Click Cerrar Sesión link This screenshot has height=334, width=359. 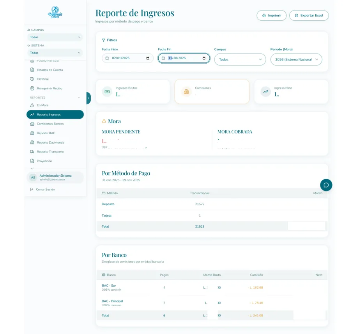click(45, 190)
